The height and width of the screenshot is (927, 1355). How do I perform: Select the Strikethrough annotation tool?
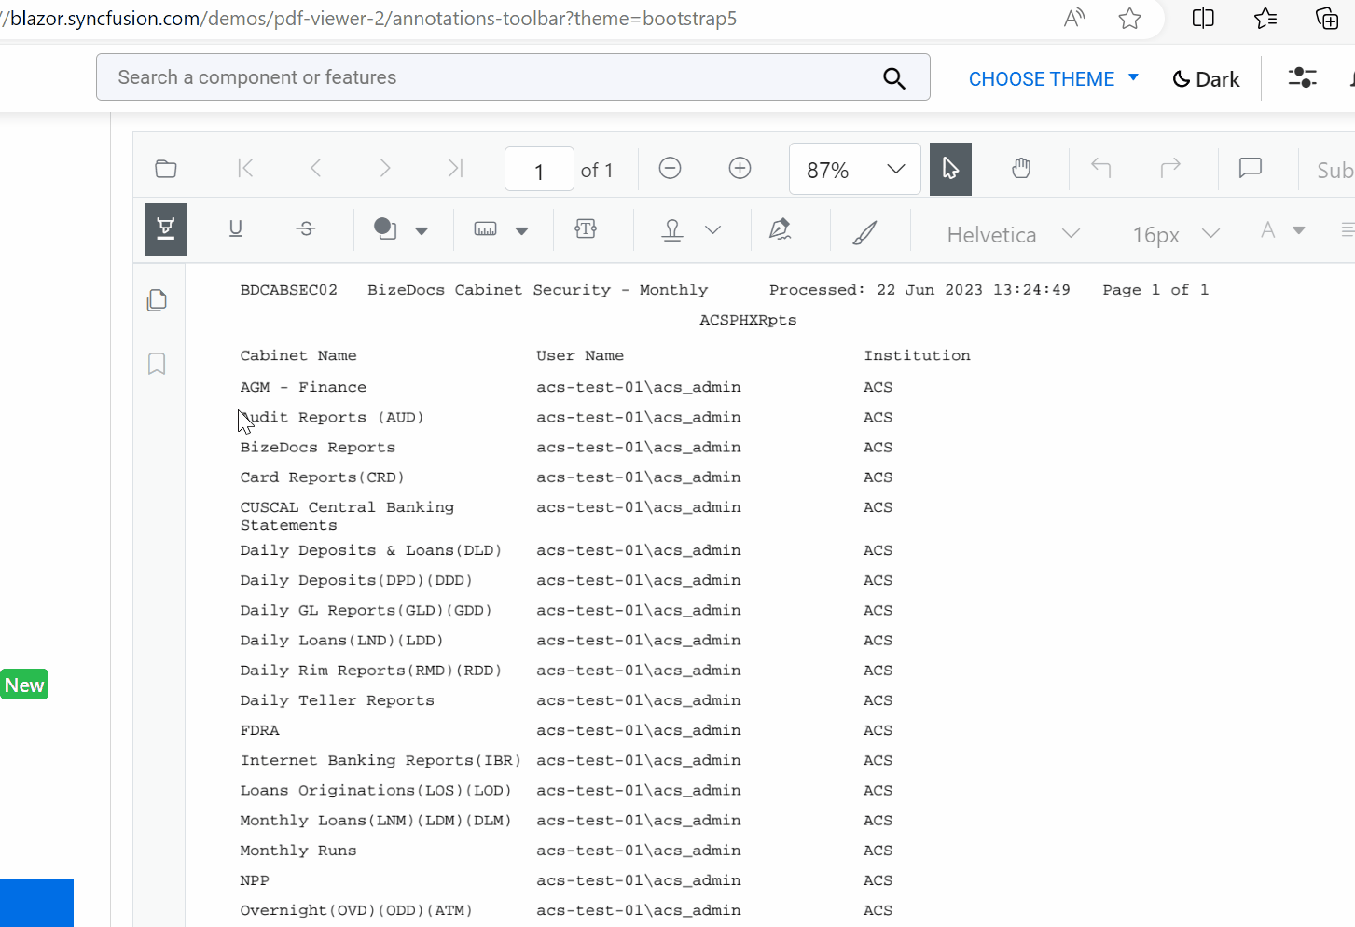point(305,228)
